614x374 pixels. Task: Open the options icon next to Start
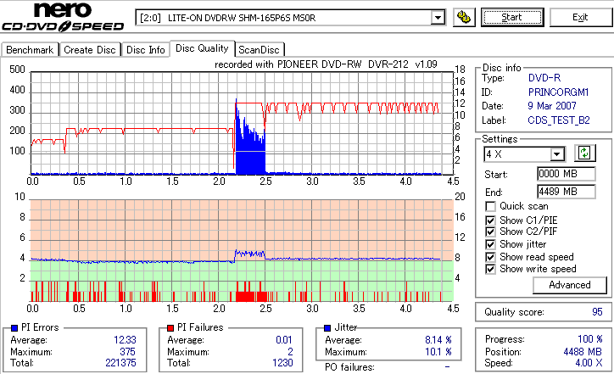click(464, 17)
